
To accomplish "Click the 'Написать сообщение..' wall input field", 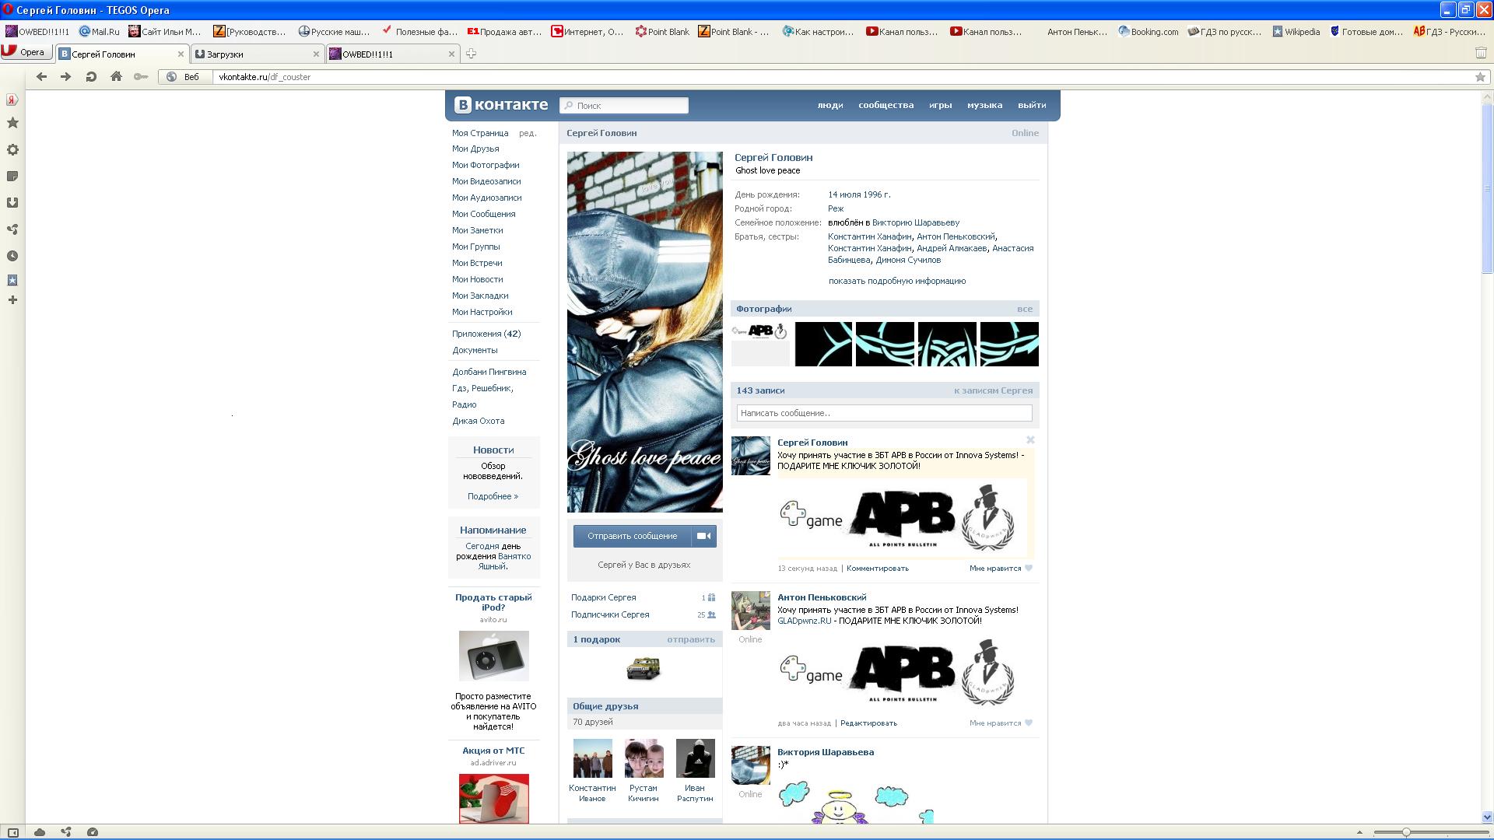I will click(884, 413).
